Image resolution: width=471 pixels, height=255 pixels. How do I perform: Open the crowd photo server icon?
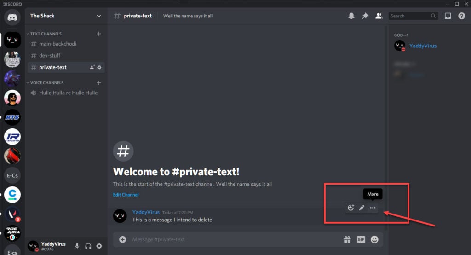coord(12,59)
